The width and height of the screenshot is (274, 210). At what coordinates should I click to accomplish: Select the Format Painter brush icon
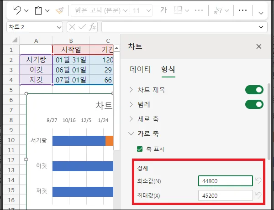pyautogui.click(x=60, y=10)
